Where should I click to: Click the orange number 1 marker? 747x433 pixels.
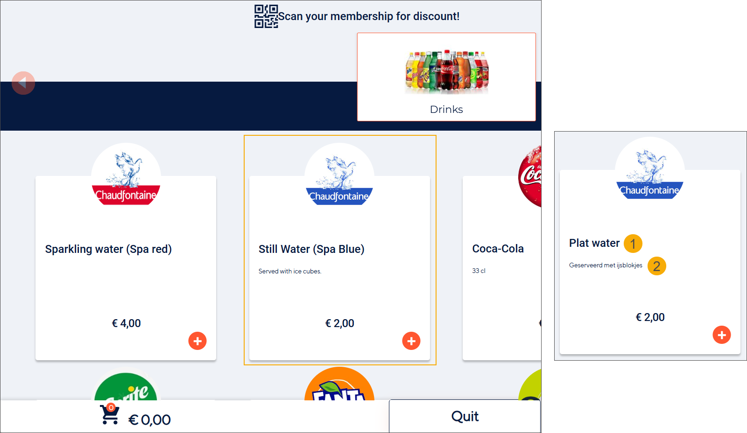(633, 244)
